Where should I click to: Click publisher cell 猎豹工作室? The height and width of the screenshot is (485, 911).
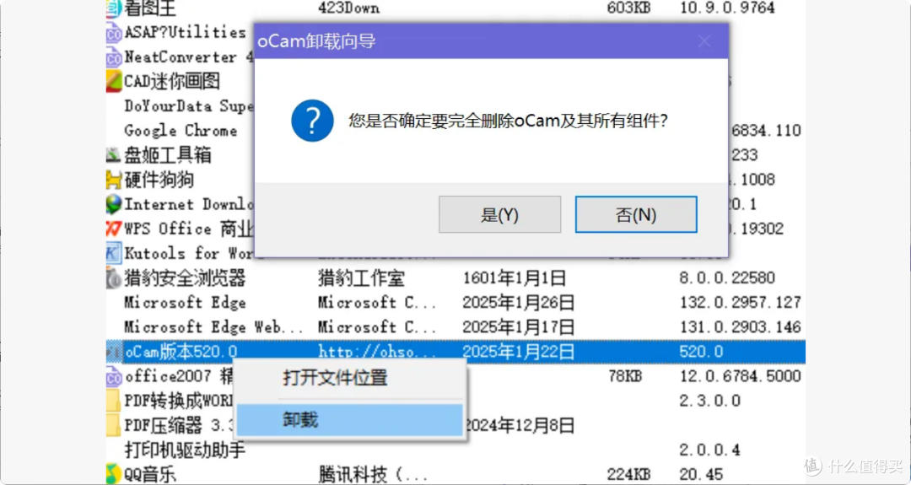pos(361,278)
